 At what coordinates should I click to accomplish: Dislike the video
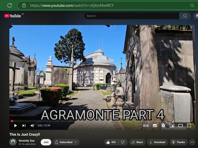click(123, 142)
